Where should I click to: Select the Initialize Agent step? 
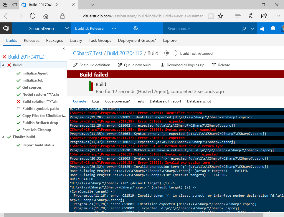pos(35,73)
